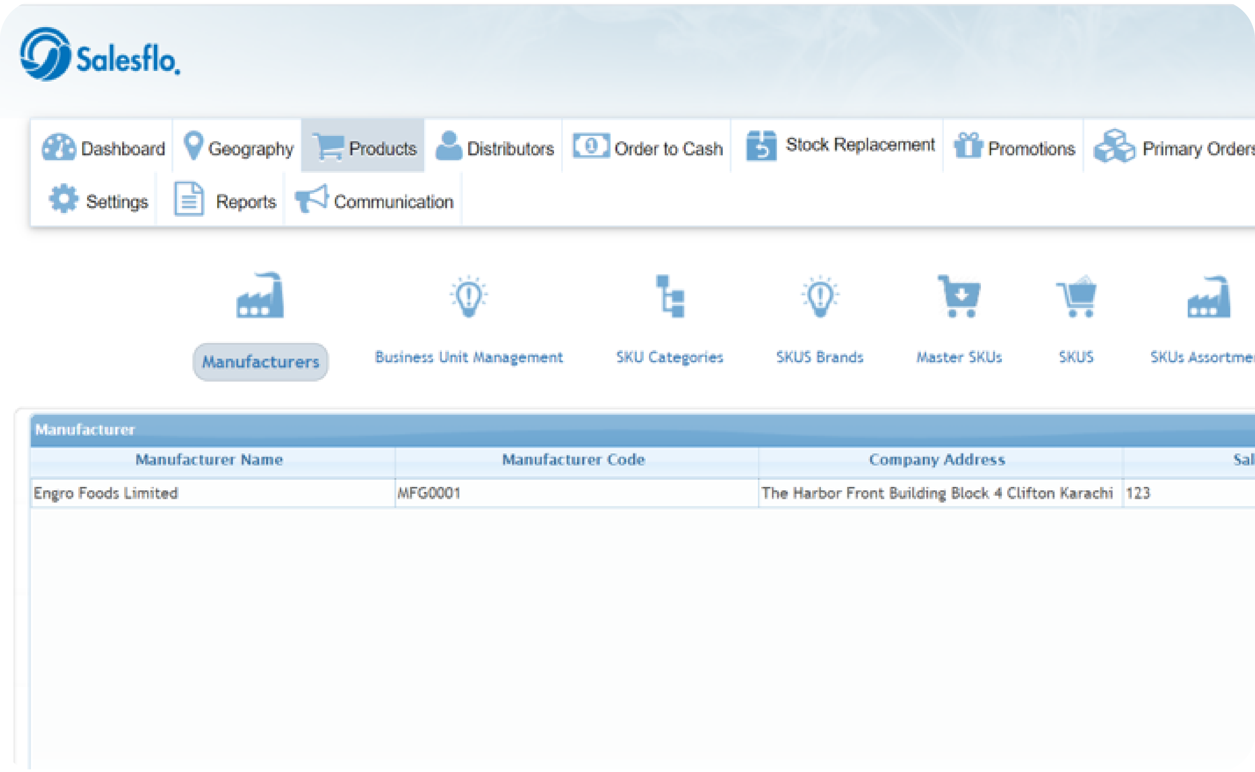This screenshot has height=772, width=1255.
Task: Open Settings with gear icon
Action: [x=98, y=201]
